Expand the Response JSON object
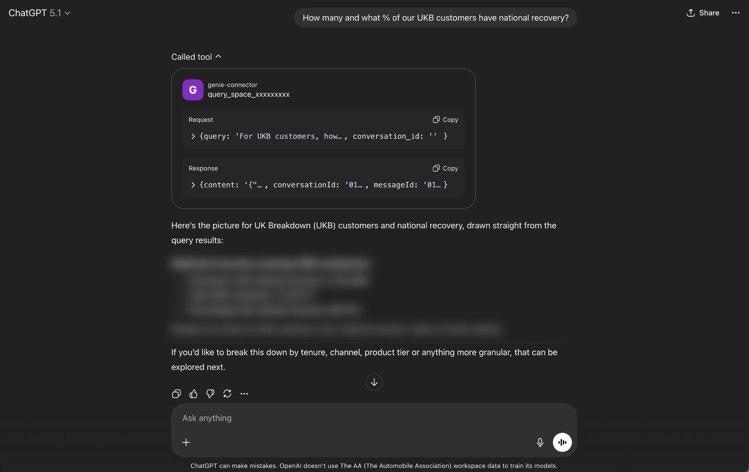 click(193, 185)
